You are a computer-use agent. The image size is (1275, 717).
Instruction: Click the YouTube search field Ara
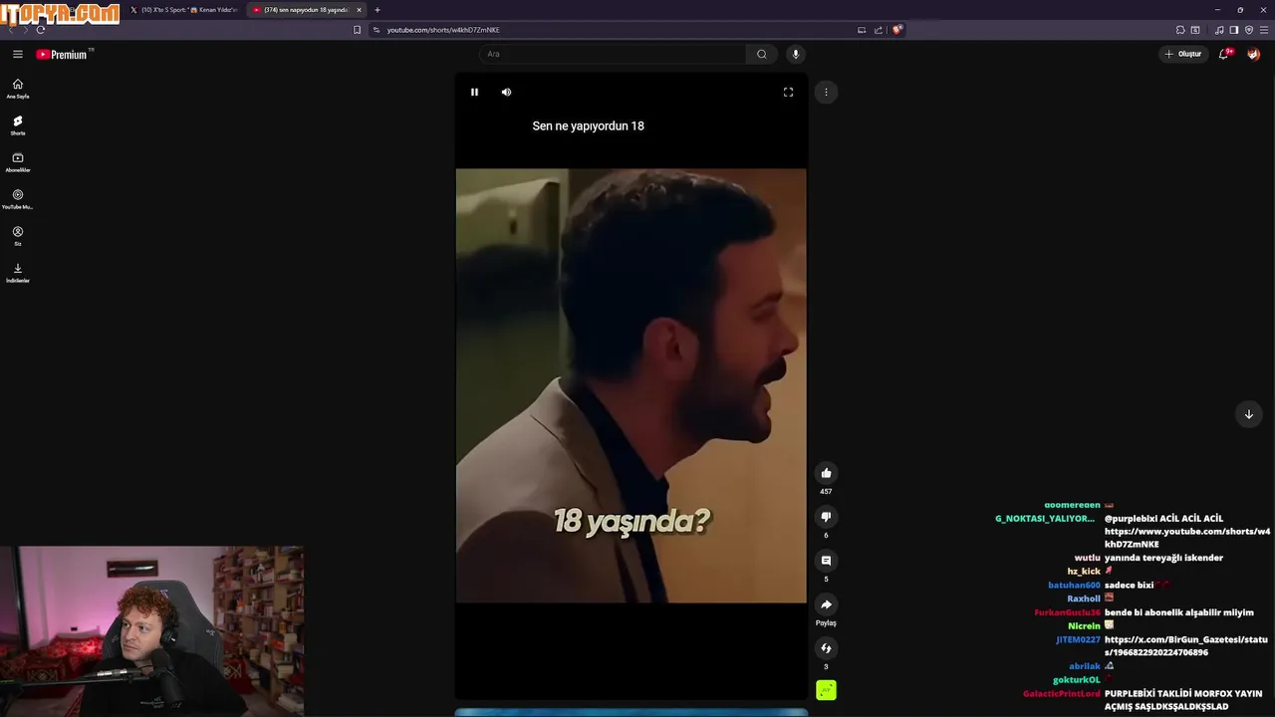(x=612, y=54)
